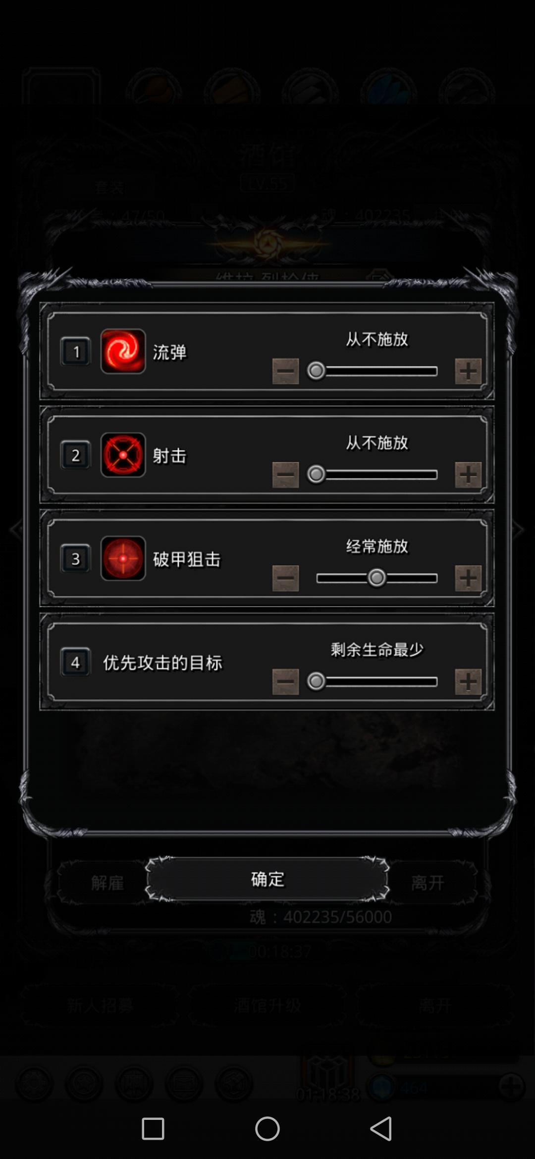This screenshot has width=535, height=1159.
Task: Decrease 流弹 cast frequency with minus
Action: click(285, 371)
